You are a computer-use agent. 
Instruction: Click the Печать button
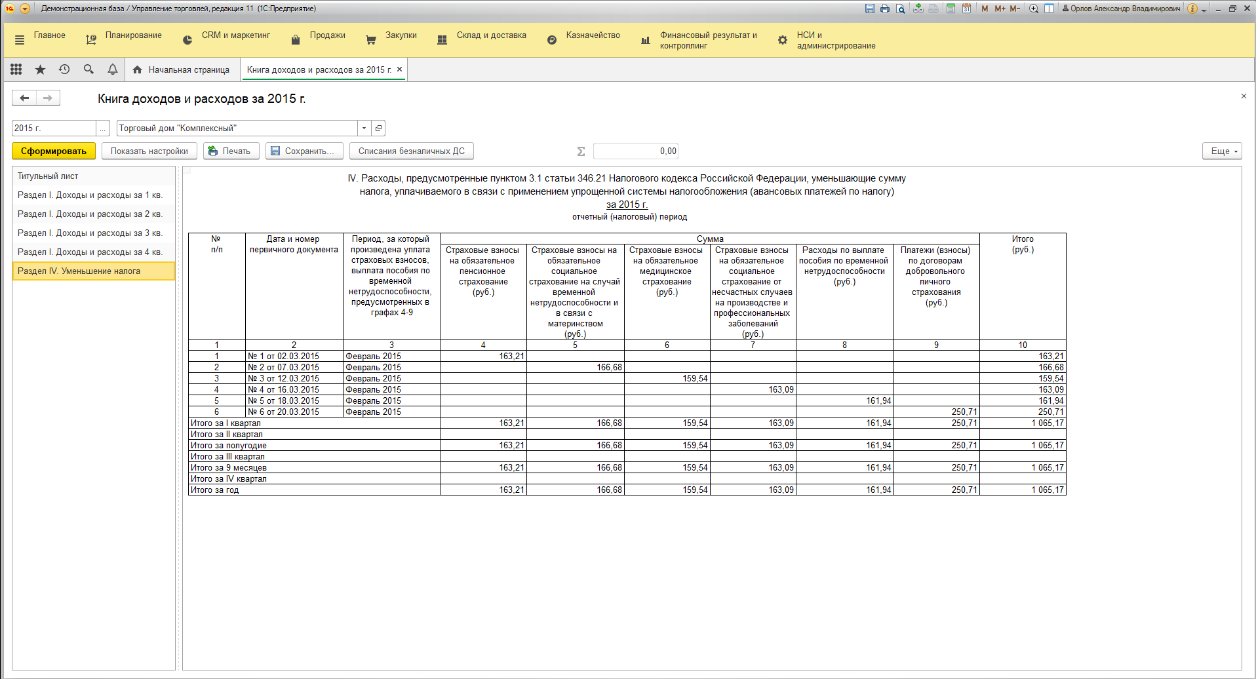tap(231, 151)
